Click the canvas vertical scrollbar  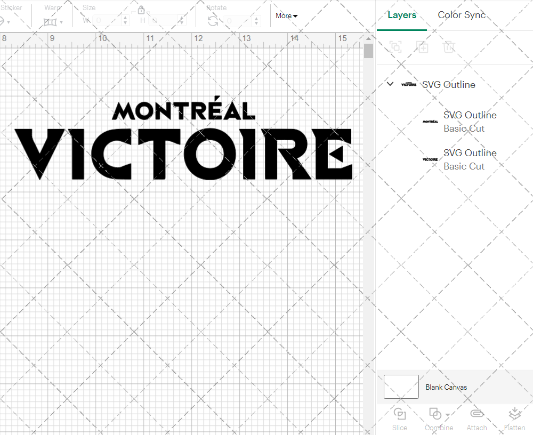(x=368, y=51)
